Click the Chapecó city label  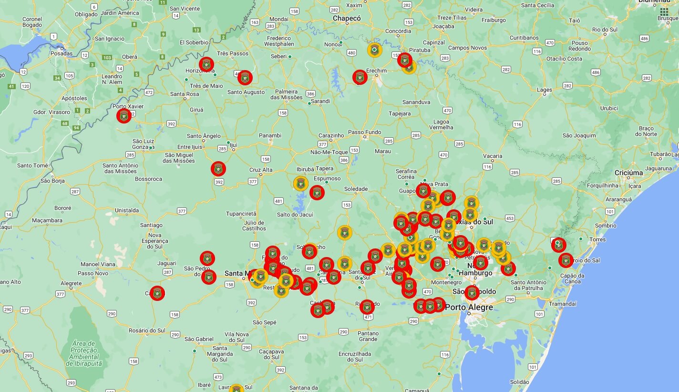point(347,18)
